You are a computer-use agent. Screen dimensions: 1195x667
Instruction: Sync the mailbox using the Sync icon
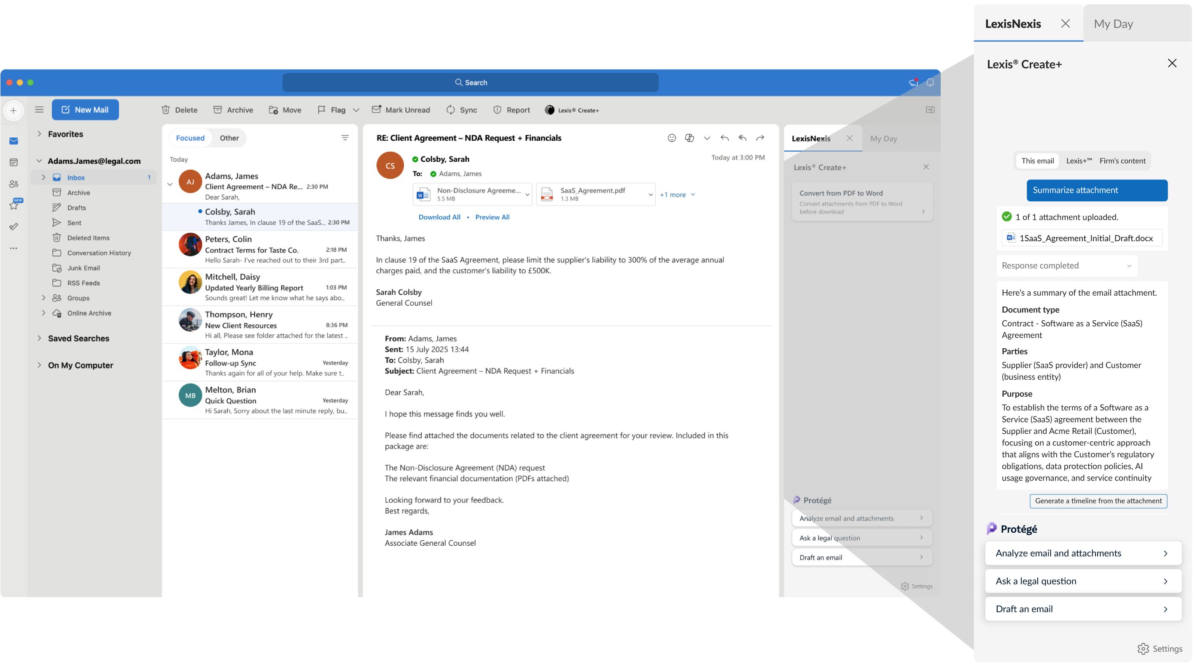[x=461, y=110]
